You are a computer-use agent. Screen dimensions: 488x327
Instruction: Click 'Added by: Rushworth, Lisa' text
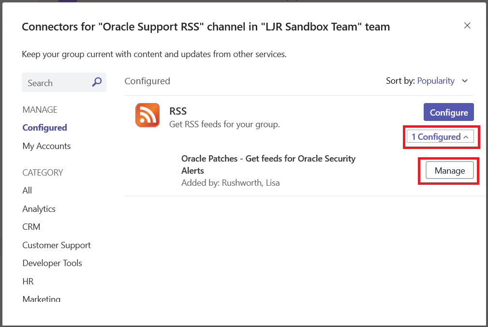click(231, 183)
